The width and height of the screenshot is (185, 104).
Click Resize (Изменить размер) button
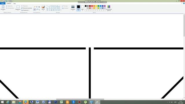click(27, 8)
